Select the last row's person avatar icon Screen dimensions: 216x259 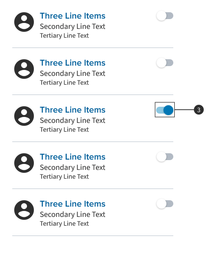click(24, 210)
